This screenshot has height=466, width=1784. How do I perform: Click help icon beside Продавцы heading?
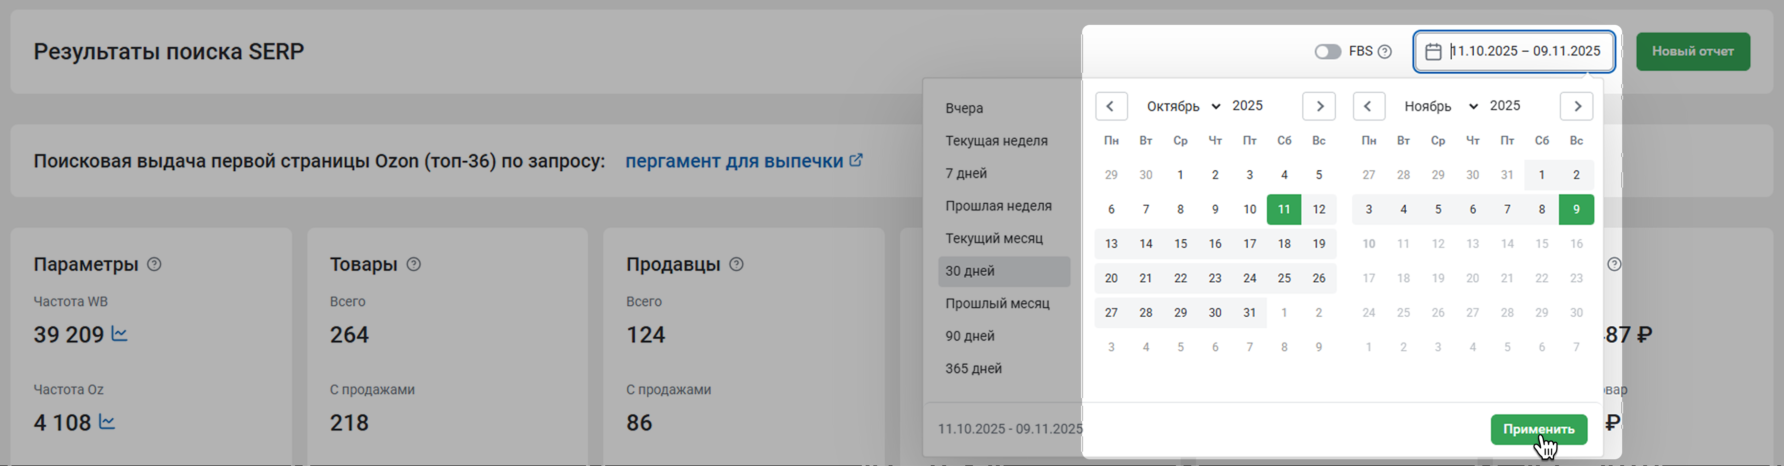(737, 265)
